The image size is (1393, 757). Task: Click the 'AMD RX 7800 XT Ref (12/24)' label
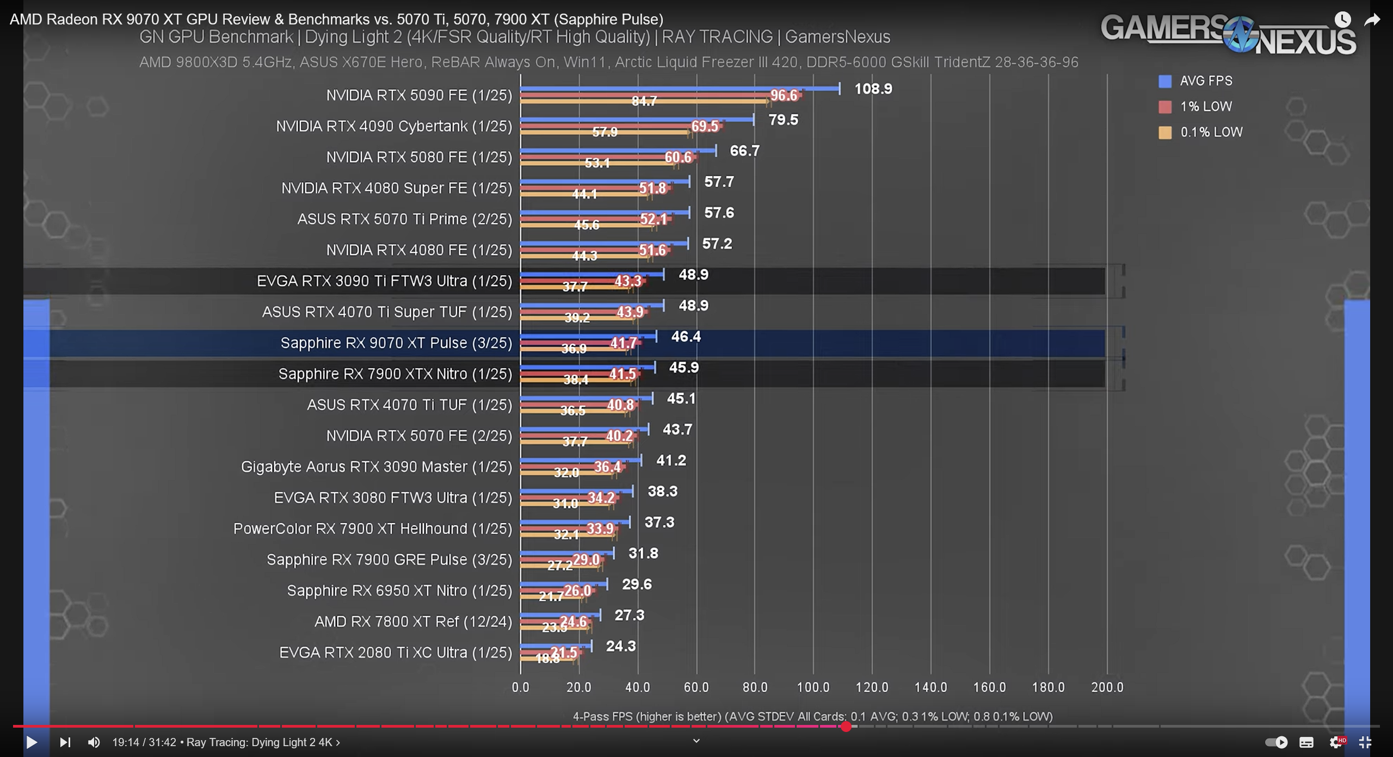[x=413, y=622]
